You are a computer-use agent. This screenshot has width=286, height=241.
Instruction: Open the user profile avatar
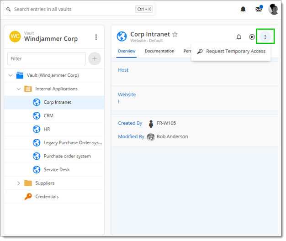273,9
